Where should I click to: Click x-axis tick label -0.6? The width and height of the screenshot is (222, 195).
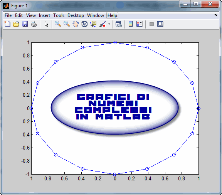(64, 178)
